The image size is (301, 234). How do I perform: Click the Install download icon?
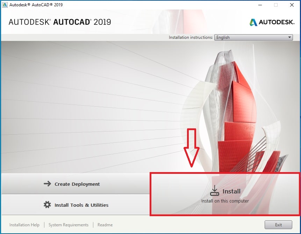(214, 191)
